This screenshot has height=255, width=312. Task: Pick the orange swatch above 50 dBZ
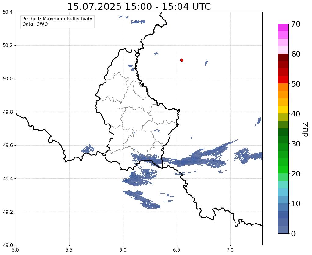pos(283,87)
